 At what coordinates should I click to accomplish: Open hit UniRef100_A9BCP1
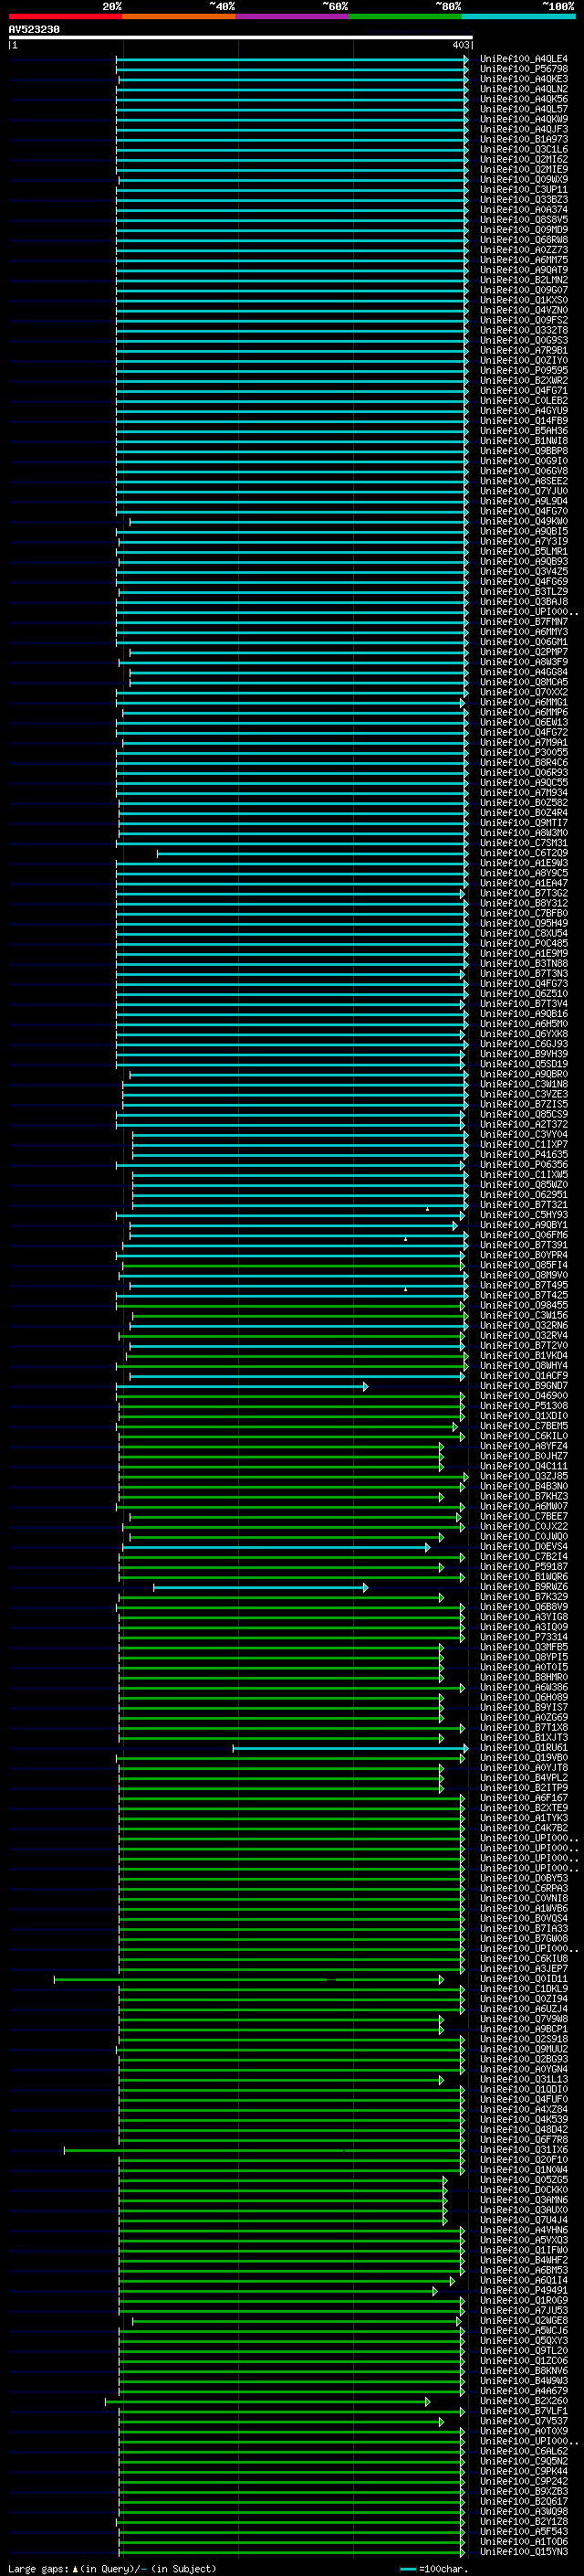524,2029
